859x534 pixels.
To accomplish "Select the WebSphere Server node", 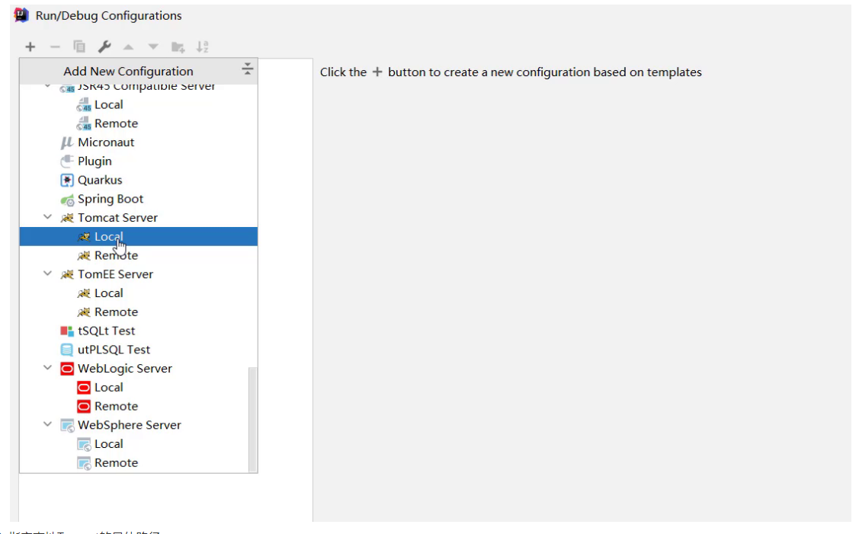I will pos(139,425).
